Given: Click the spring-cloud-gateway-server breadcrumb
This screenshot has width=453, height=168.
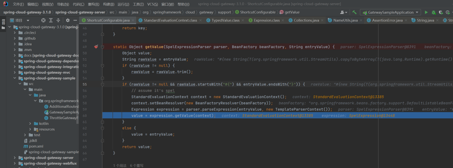Looking at the screenshot, I should [x=80, y=12].
